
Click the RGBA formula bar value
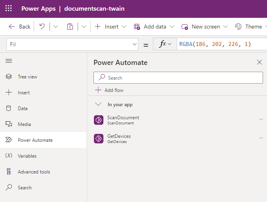point(215,44)
